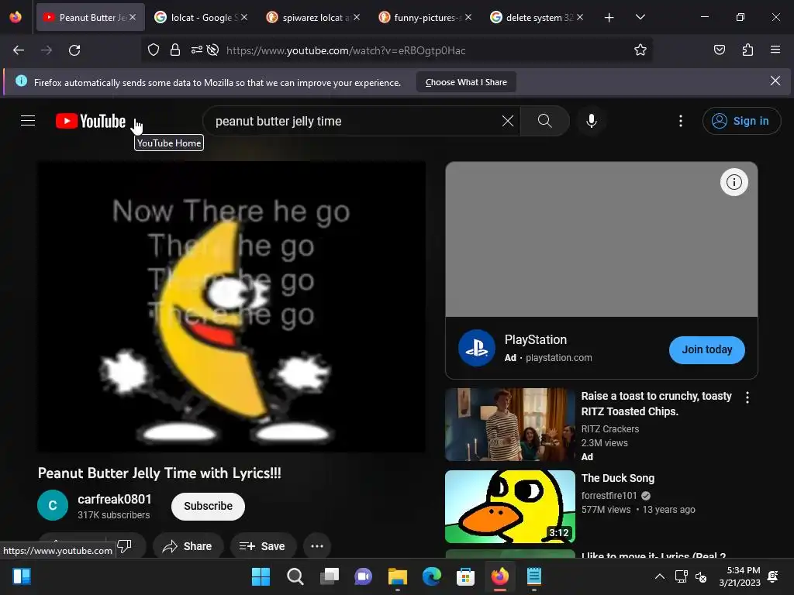794x595 pixels.
Task: Close the spiwarez lolcat tab
Action: tap(357, 17)
